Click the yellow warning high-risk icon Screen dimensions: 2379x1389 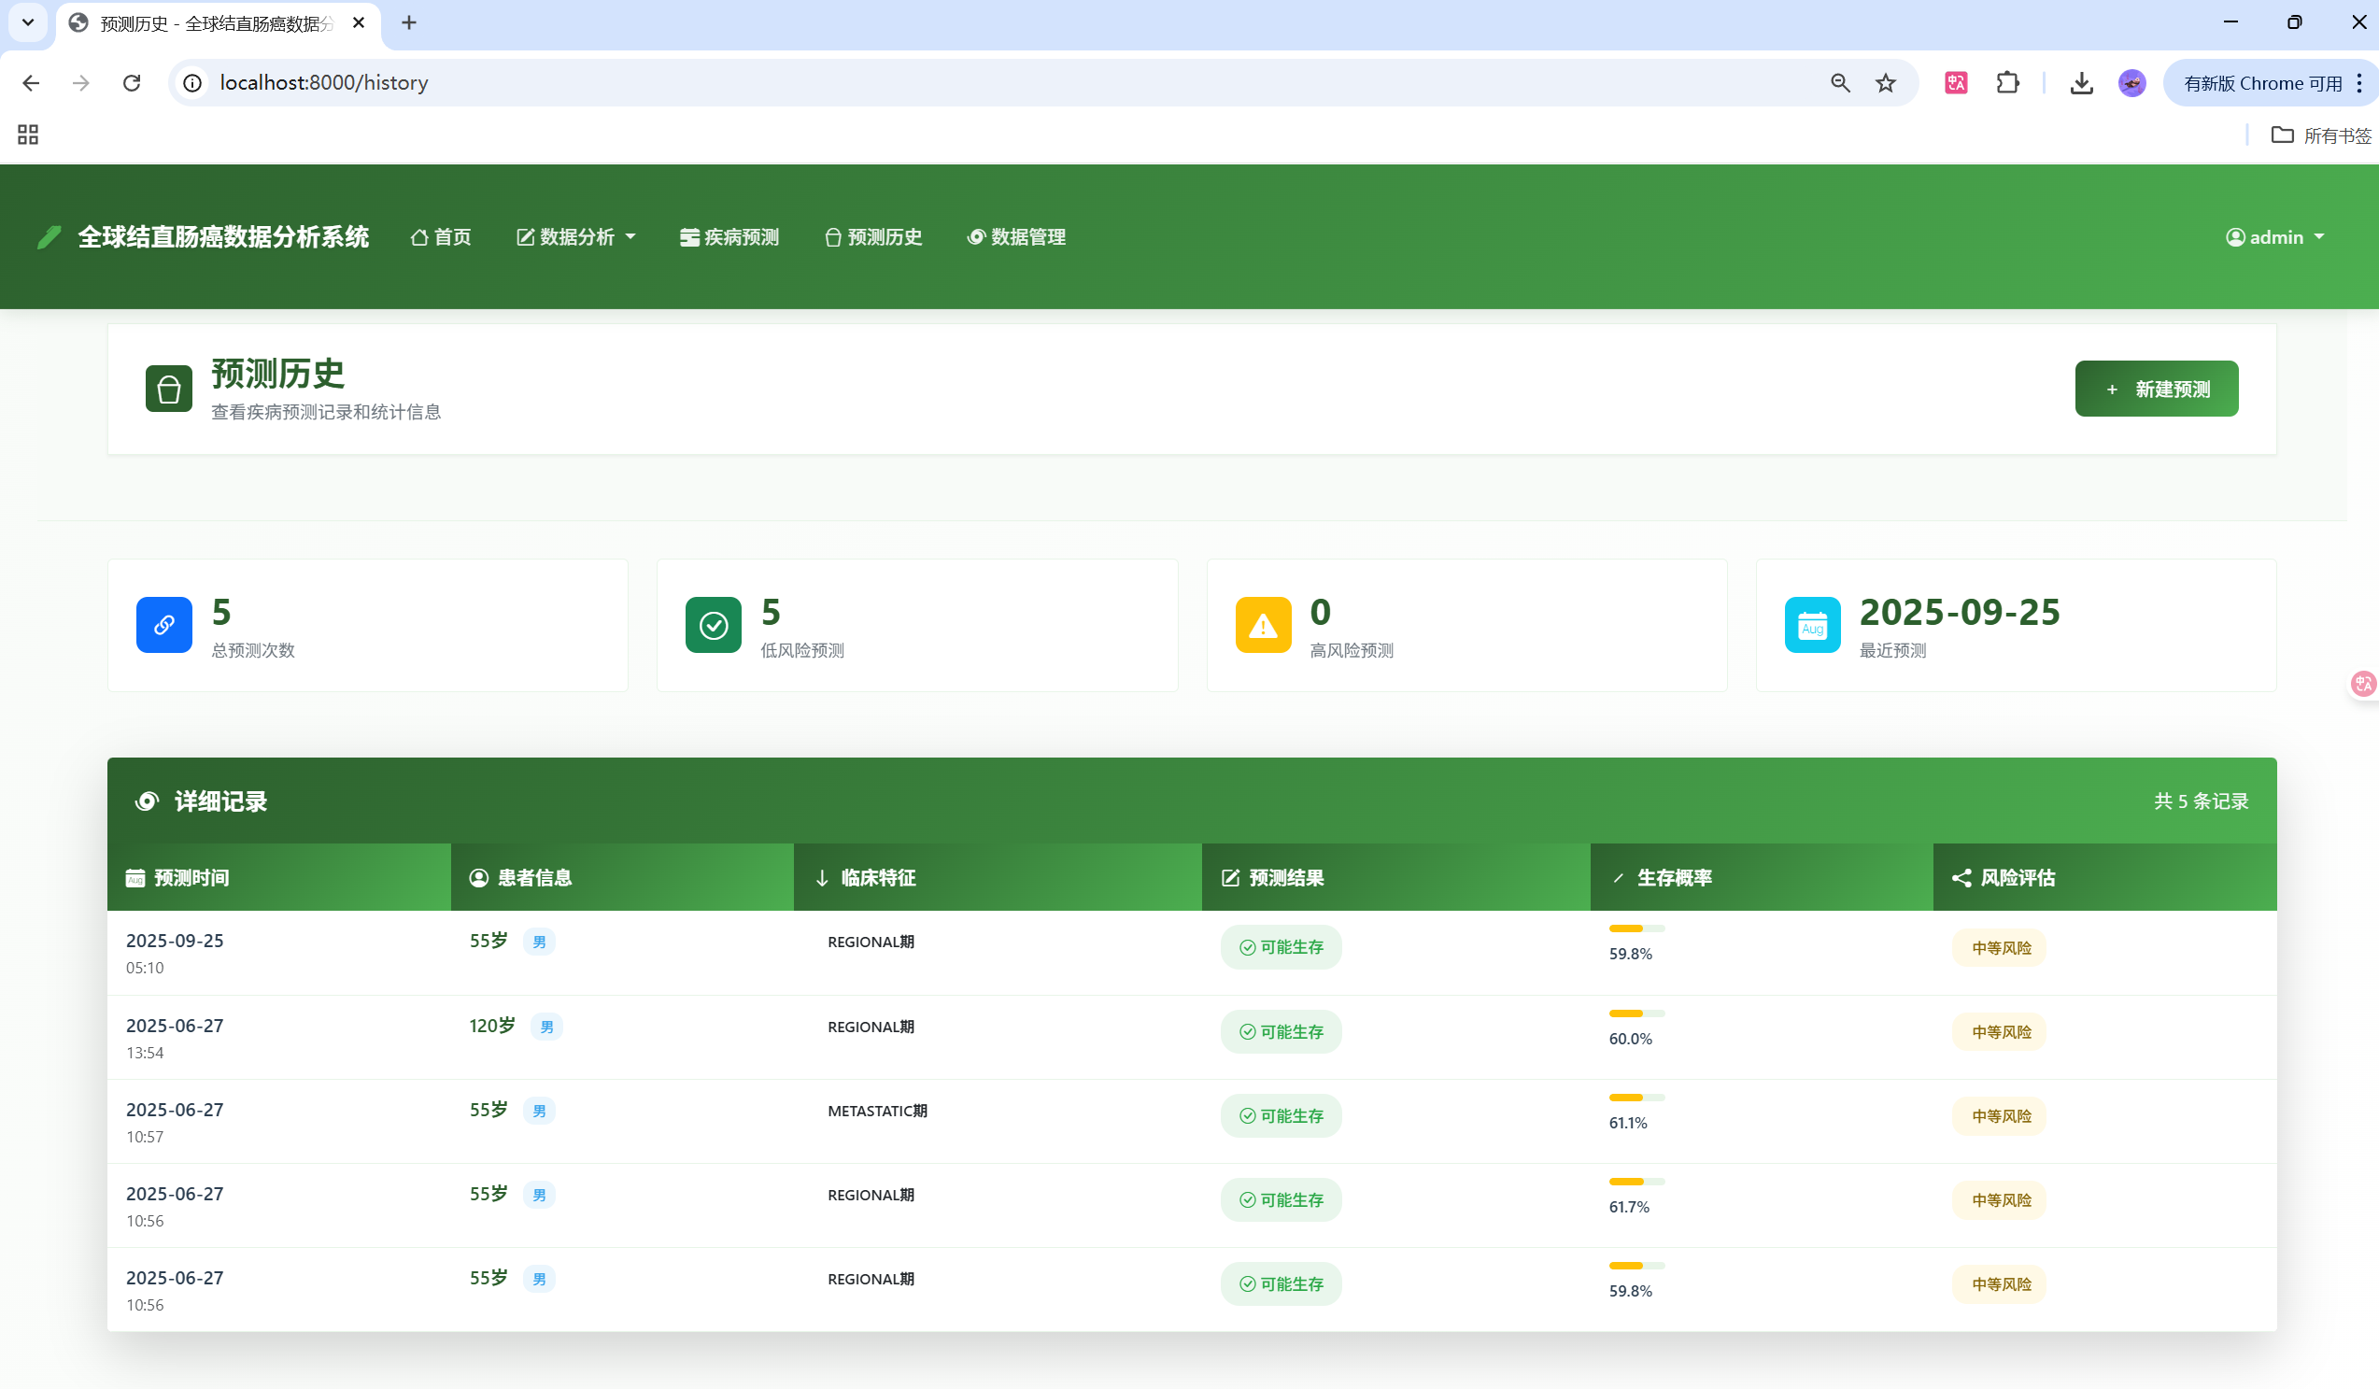pos(1262,624)
